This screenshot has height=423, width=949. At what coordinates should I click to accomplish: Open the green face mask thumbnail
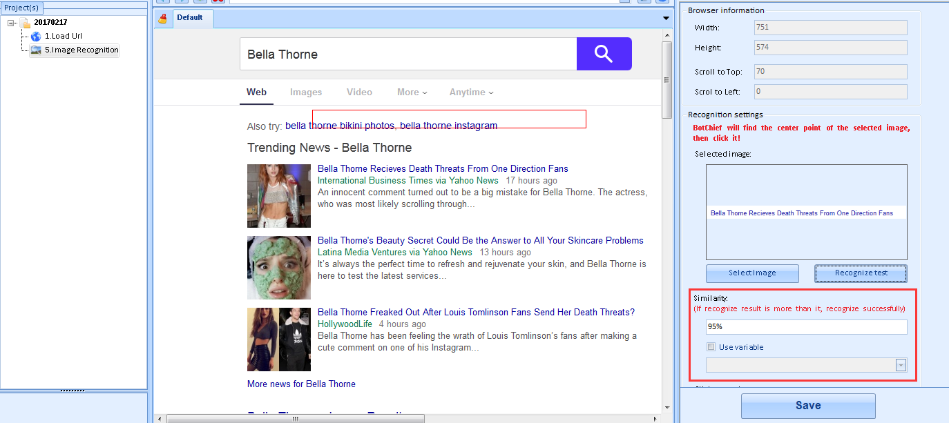279,268
